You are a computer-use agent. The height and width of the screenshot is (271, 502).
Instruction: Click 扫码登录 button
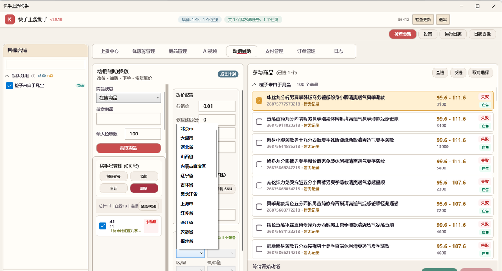pyautogui.click(x=114, y=176)
